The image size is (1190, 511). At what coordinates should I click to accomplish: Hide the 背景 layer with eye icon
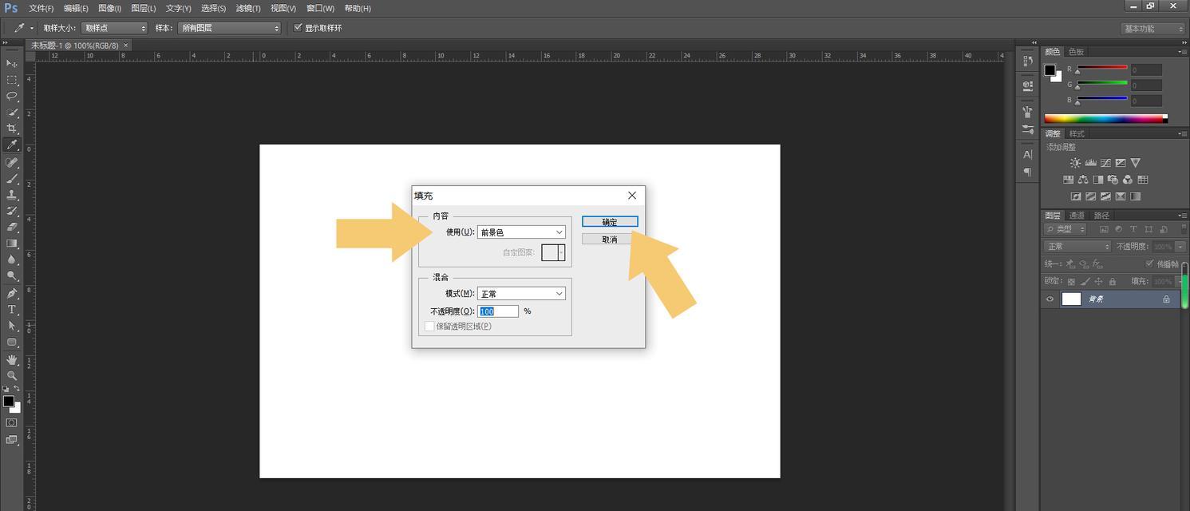1050,299
